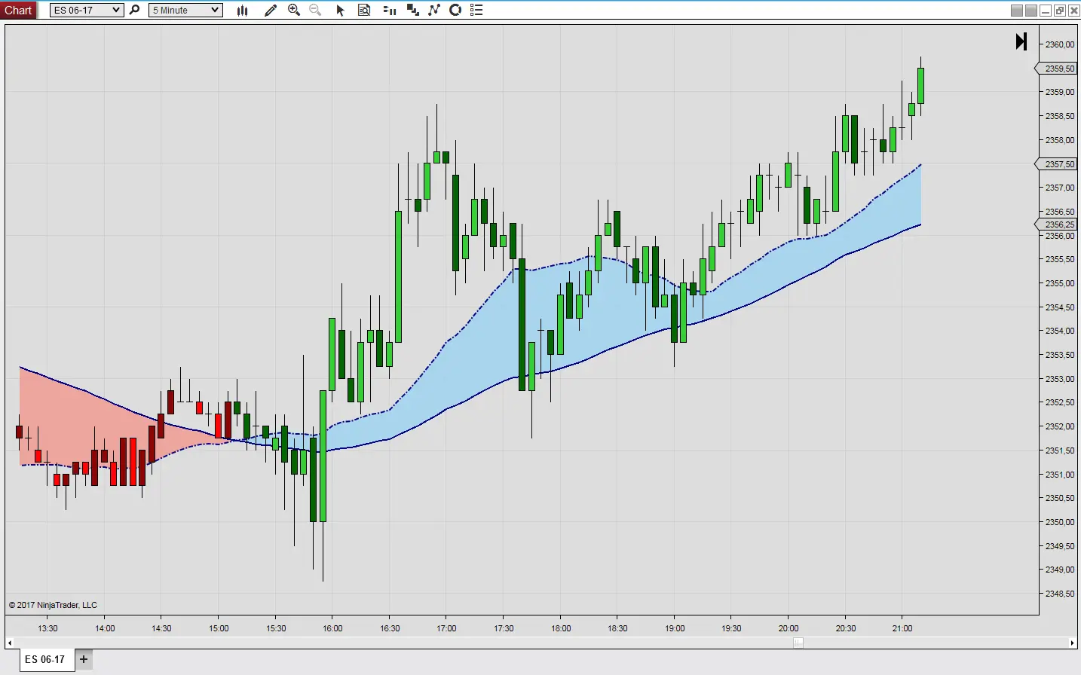1081x675 pixels.
Task: Open the data box icon
Action: (364, 10)
